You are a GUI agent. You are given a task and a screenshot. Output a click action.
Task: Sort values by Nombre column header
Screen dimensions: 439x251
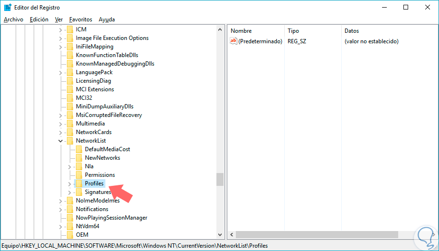click(x=256, y=31)
